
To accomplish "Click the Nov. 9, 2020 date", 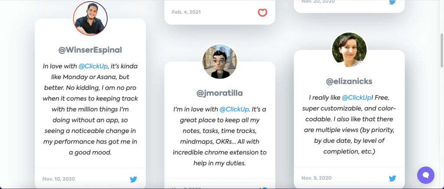I will coord(317,178).
